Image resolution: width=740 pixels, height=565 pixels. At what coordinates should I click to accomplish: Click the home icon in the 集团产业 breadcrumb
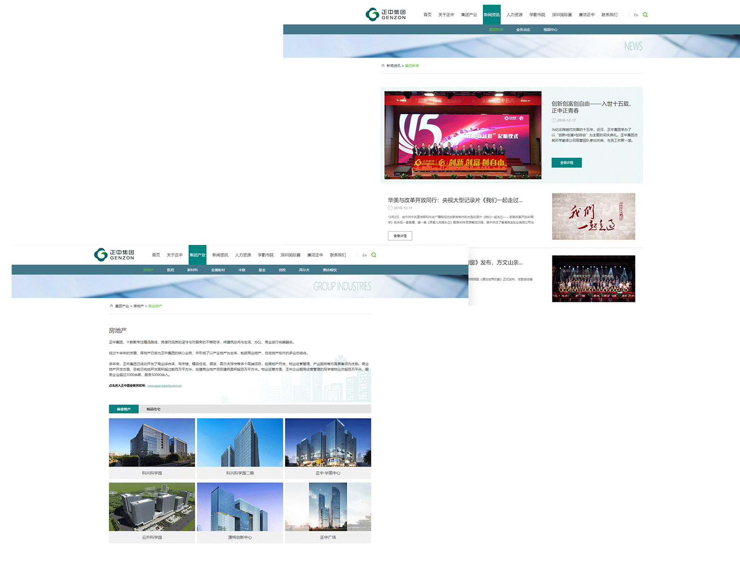click(112, 306)
